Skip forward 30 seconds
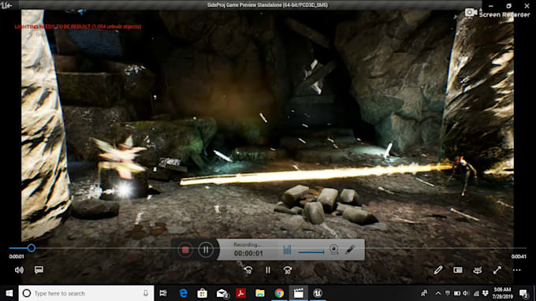The image size is (536, 301). 288,270
